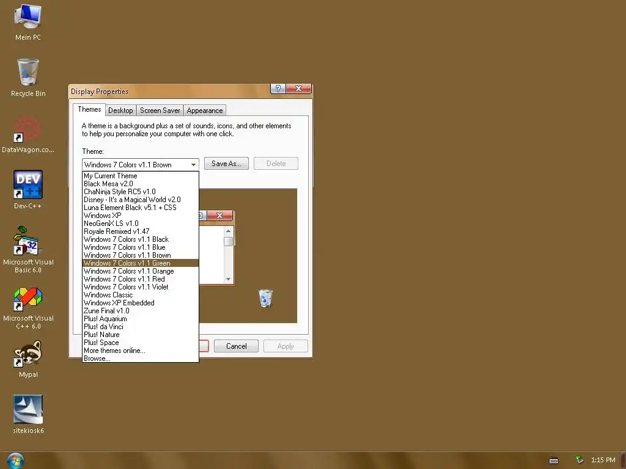This screenshot has width=626, height=469.
Task: Click the green arrow tray icon
Action: [580, 460]
